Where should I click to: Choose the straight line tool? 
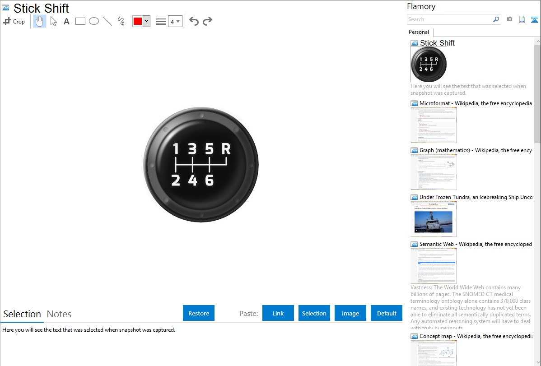(107, 21)
